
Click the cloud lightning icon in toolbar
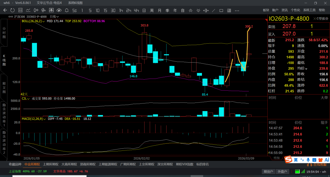click(x=59, y=10)
